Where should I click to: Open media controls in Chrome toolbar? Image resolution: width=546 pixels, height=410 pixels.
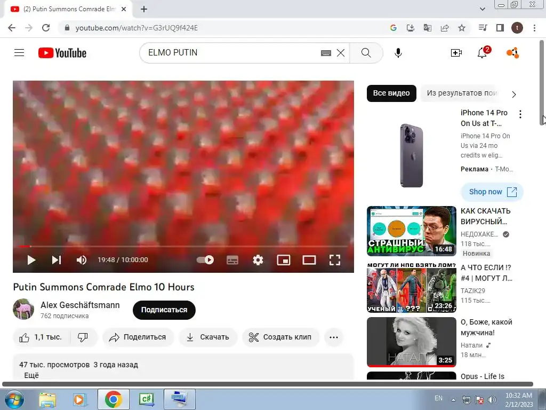pyautogui.click(x=483, y=28)
